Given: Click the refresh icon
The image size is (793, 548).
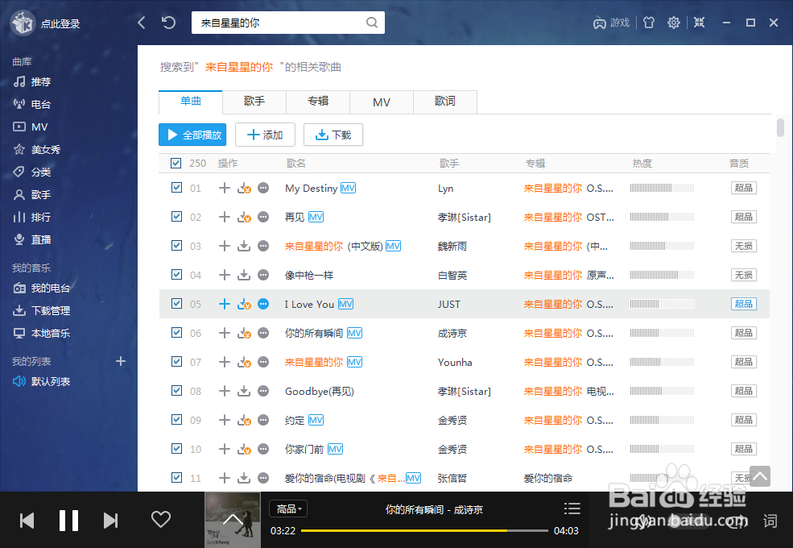Looking at the screenshot, I should [x=168, y=23].
